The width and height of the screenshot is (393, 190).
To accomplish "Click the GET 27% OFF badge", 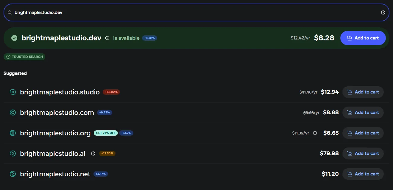I will click(x=106, y=133).
